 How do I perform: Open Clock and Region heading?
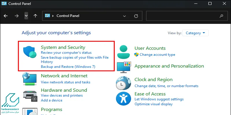coord(154,80)
